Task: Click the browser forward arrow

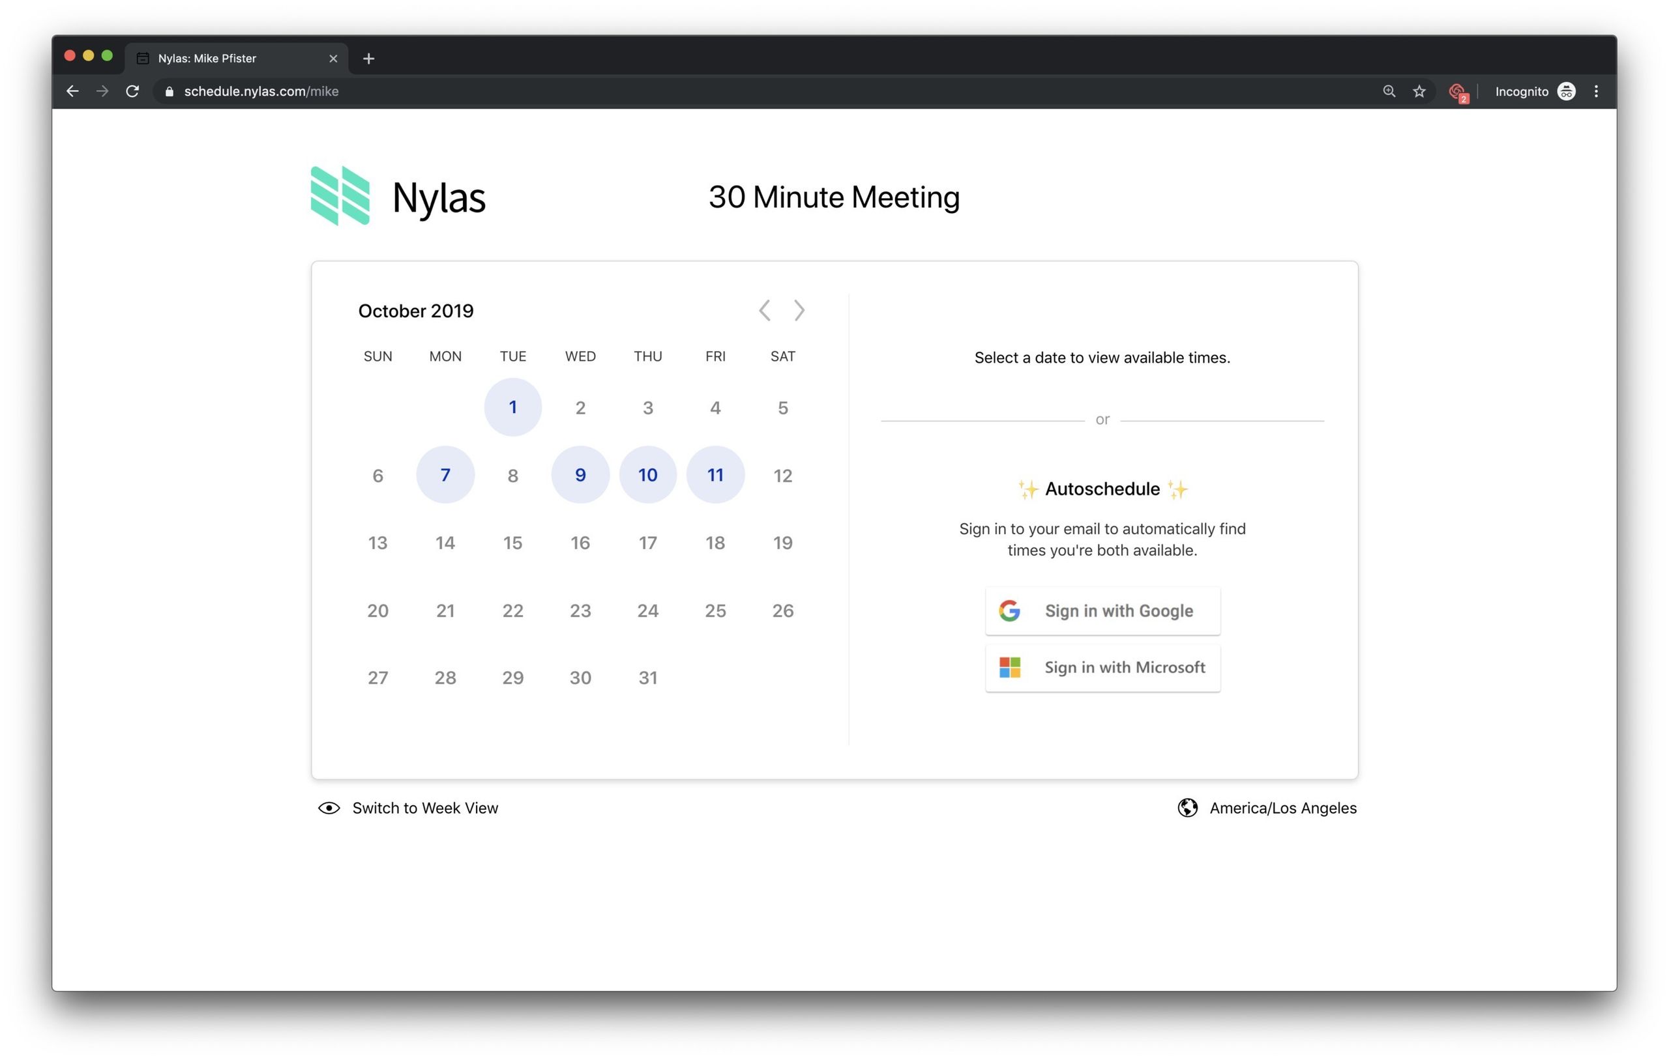Action: coord(102,91)
